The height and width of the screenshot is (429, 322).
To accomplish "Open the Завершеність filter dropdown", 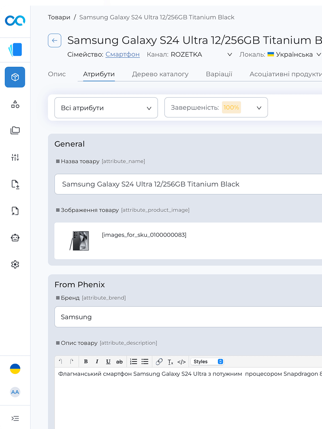I will point(216,107).
